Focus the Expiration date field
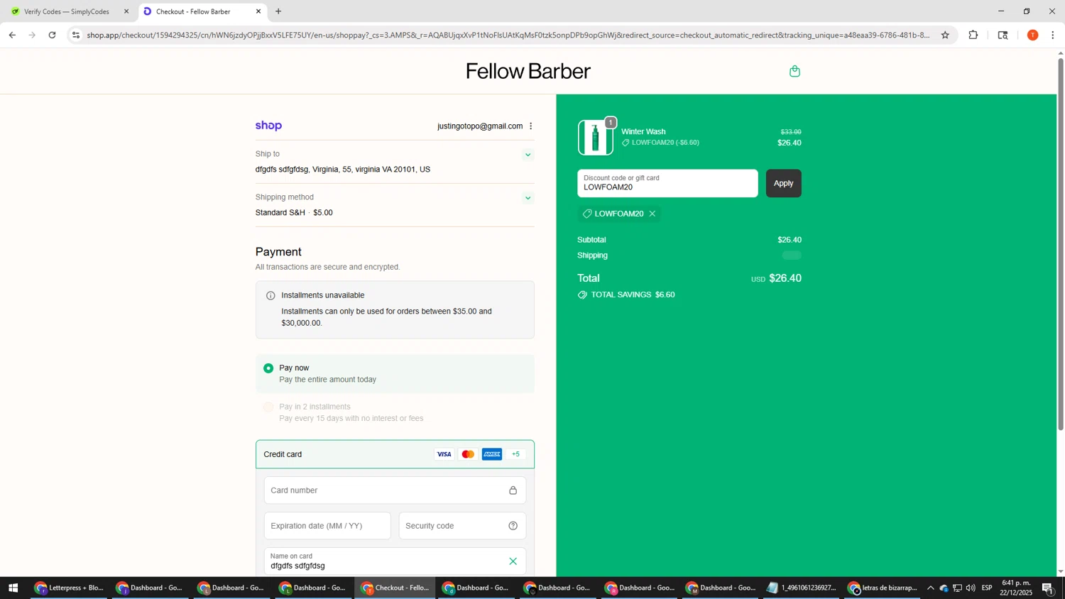 [327, 526]
